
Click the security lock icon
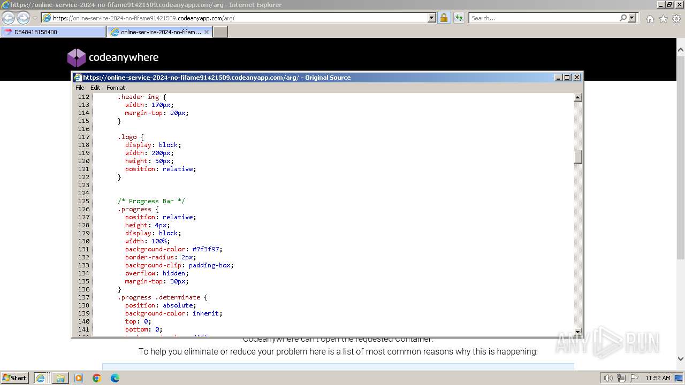(x=444, y=18)
